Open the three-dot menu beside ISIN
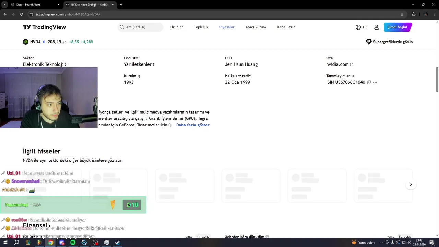Screen dimensions: 439x247 point(375,82)
